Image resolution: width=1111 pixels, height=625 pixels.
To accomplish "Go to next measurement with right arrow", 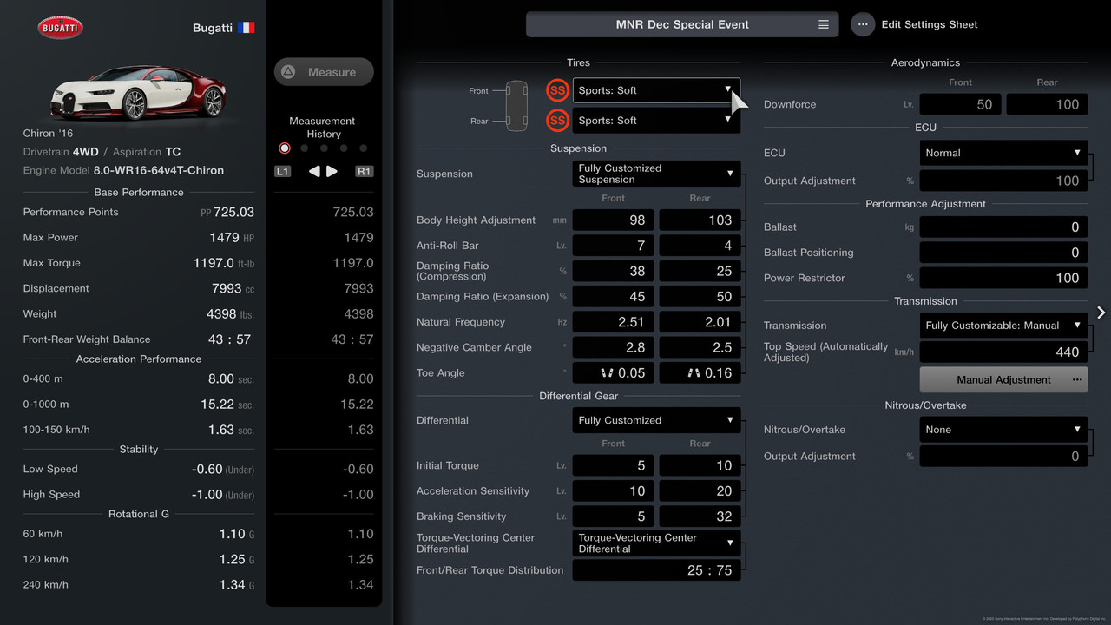I will point(332,172).
